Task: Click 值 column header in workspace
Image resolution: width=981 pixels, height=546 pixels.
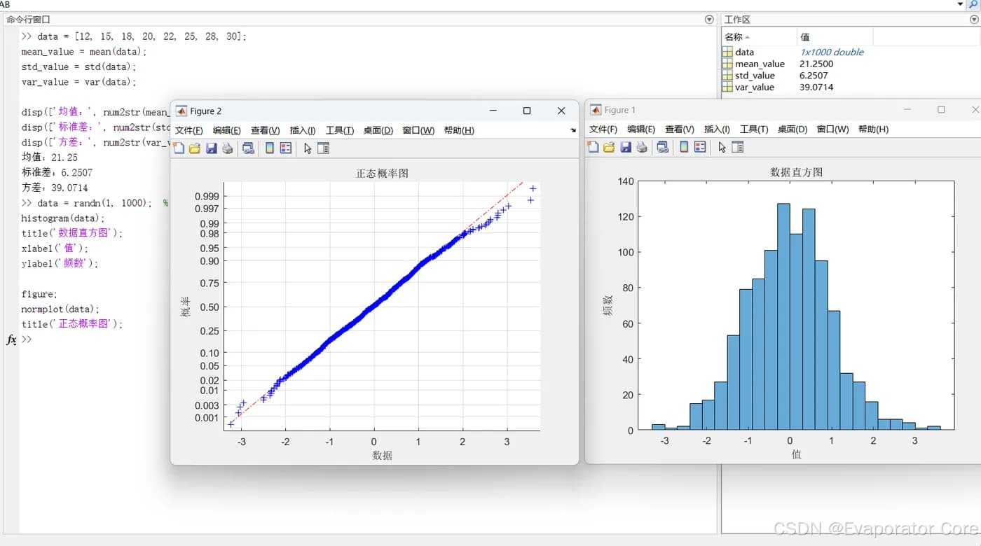Action: click(x=835, y=36)
